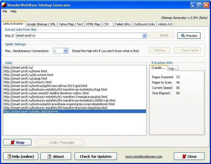Select the home.html link row
This screenshot has height=164, width=211.
pos(75,71)
